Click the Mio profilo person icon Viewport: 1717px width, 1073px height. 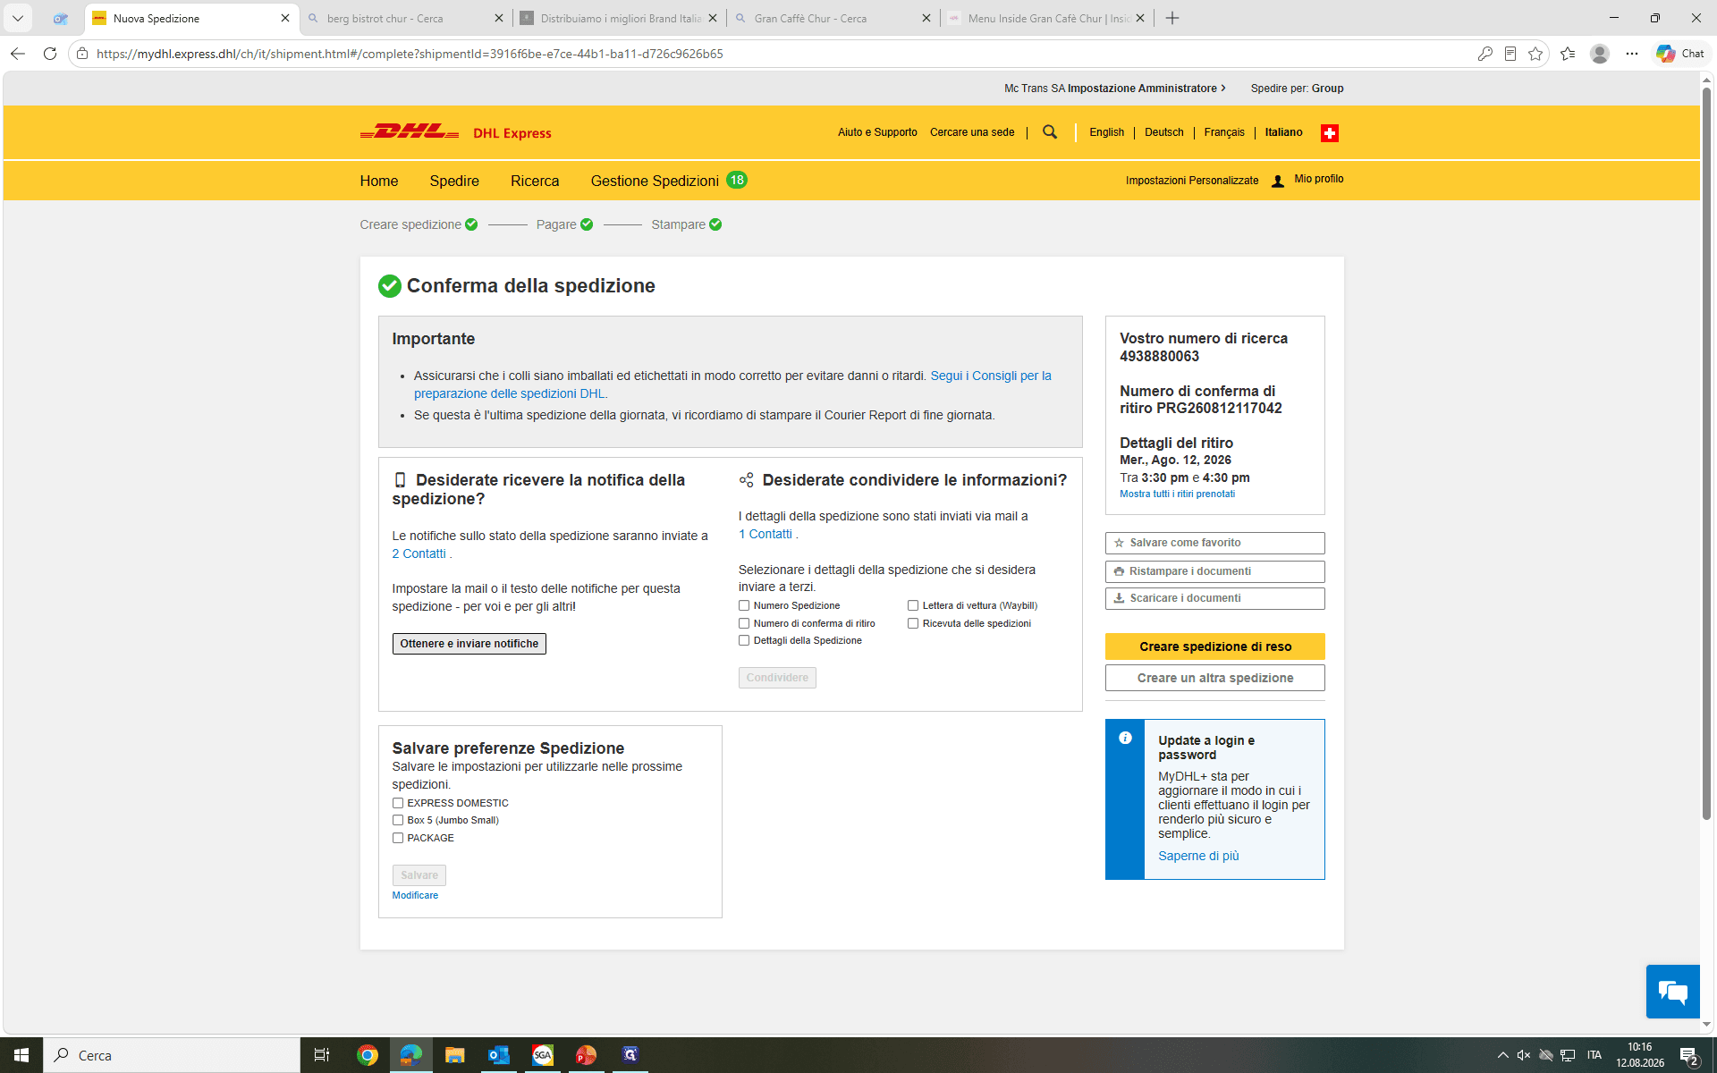pos(1278,181)
